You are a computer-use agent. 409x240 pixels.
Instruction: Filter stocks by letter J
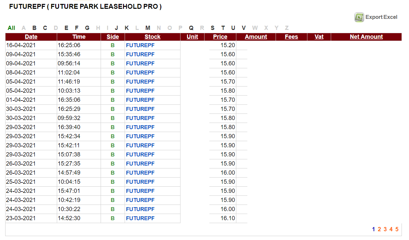116,28
